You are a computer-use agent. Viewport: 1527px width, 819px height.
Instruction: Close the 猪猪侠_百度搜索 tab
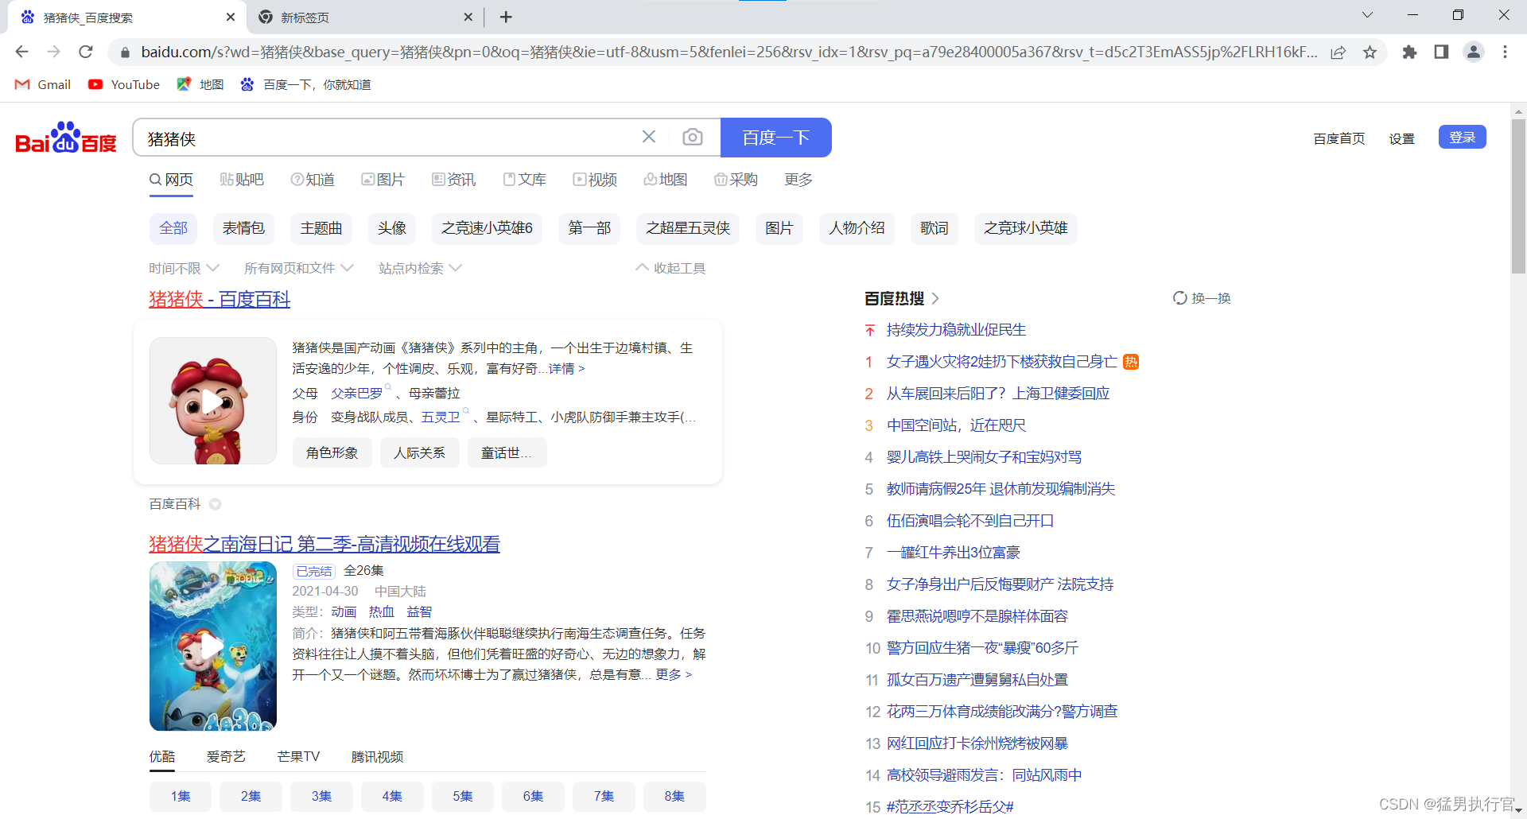click(x=231, y=17)
